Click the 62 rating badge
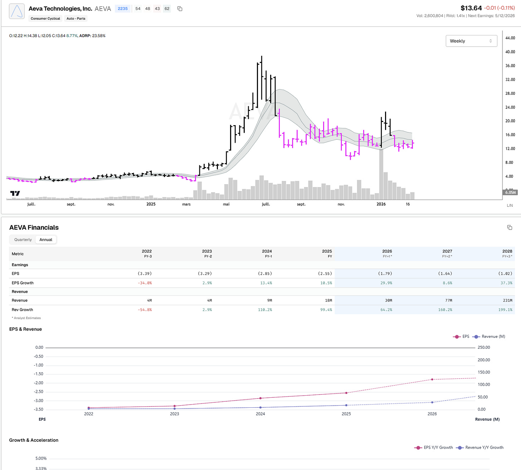This screenshot has width=521, height=470. (x=167, y=9)
